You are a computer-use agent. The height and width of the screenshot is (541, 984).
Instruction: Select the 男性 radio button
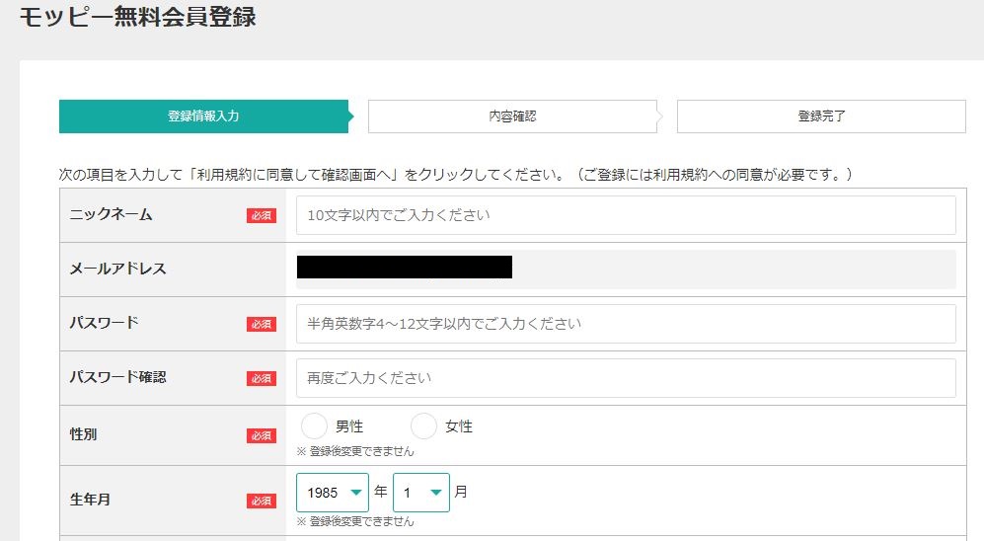tap(314, 426)
